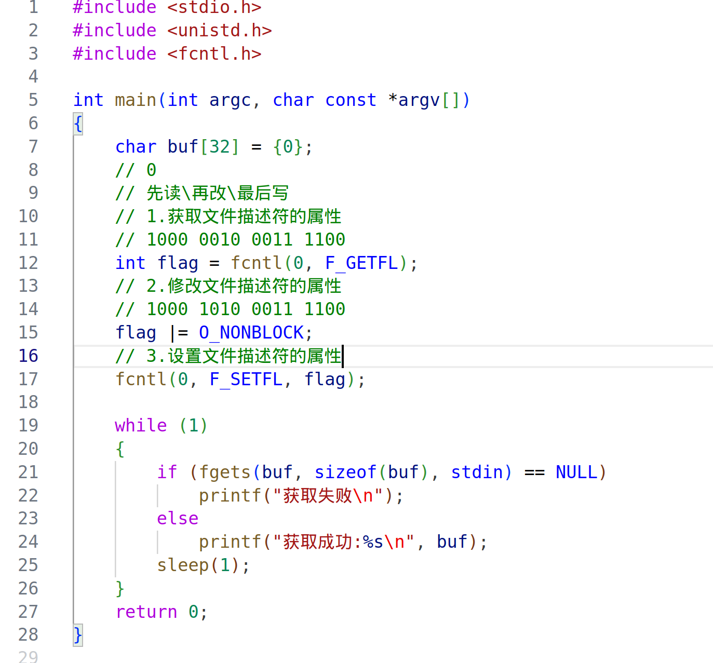Click the 'while' keyword
713x663 pixels.
[141, 425]
